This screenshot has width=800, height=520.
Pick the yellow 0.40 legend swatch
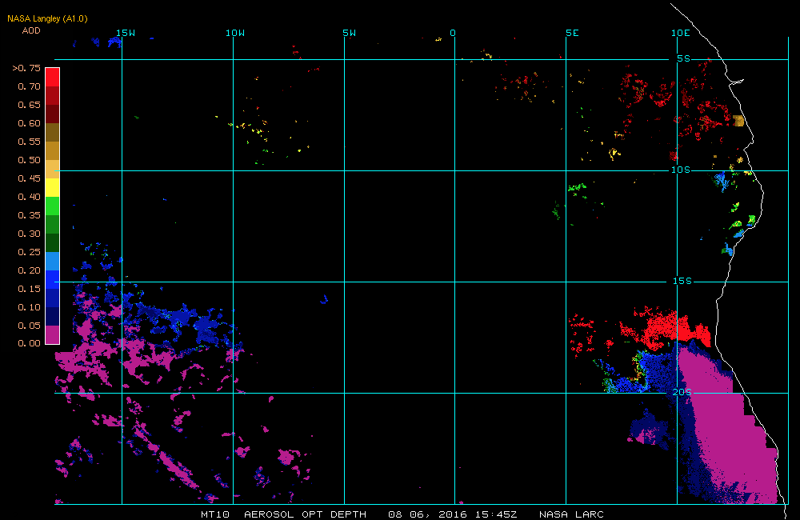[x=53, y=188]
